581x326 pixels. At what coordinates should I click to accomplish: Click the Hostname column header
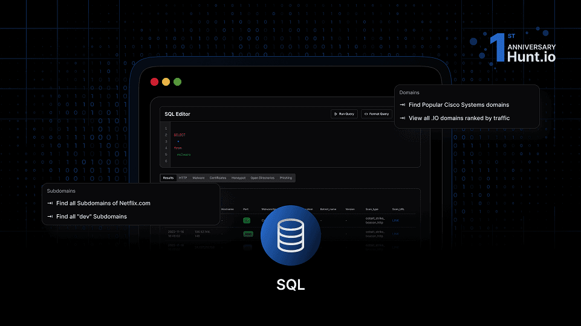227,209
